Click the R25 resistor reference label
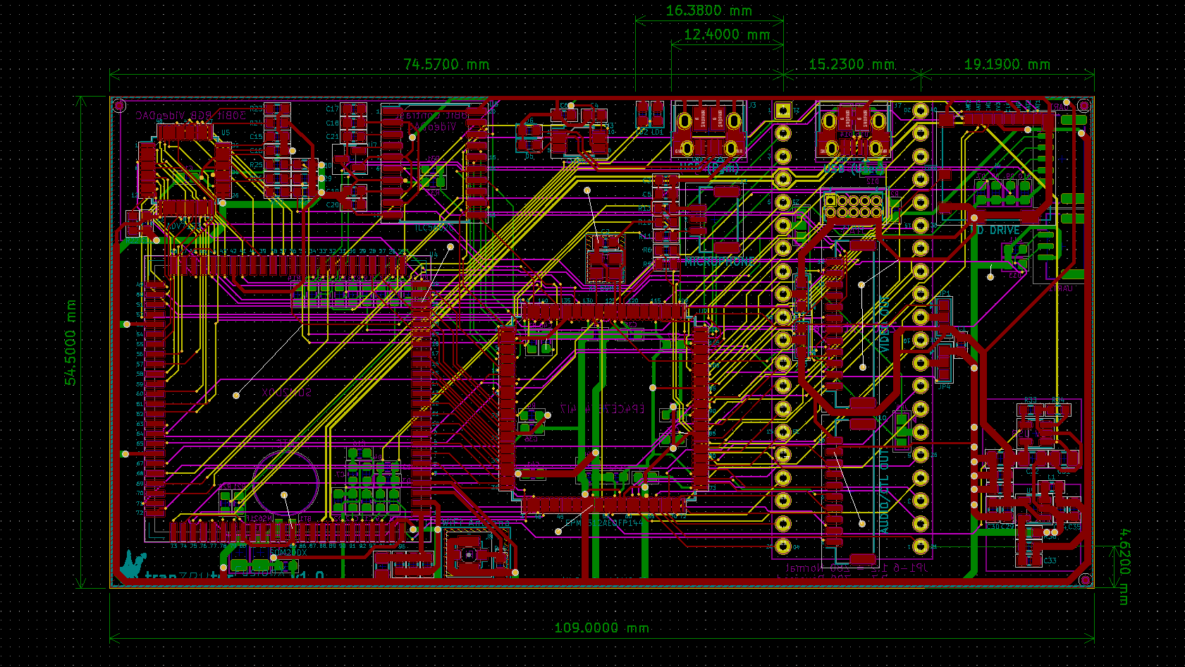This screenshot has width=1185, height=667. click(256, 165)
